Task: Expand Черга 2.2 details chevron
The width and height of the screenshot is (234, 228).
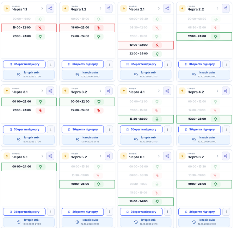Action: pos(218,8)
